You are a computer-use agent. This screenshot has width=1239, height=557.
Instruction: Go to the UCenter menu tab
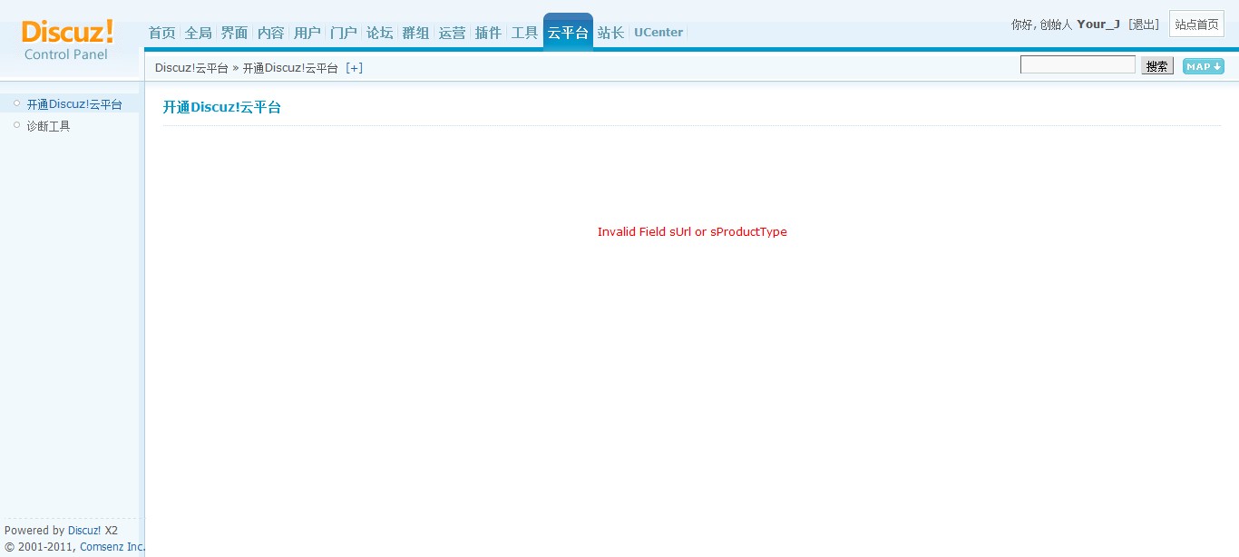(x=659, y=33)
